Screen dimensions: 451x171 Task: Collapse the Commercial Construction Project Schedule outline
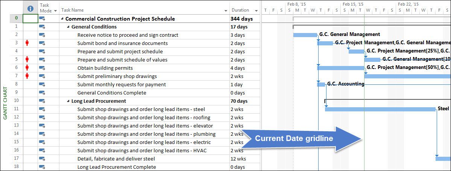coord(62,19)
